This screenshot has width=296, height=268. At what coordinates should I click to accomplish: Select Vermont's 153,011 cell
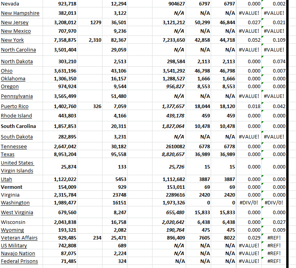(x=169, y=187)
